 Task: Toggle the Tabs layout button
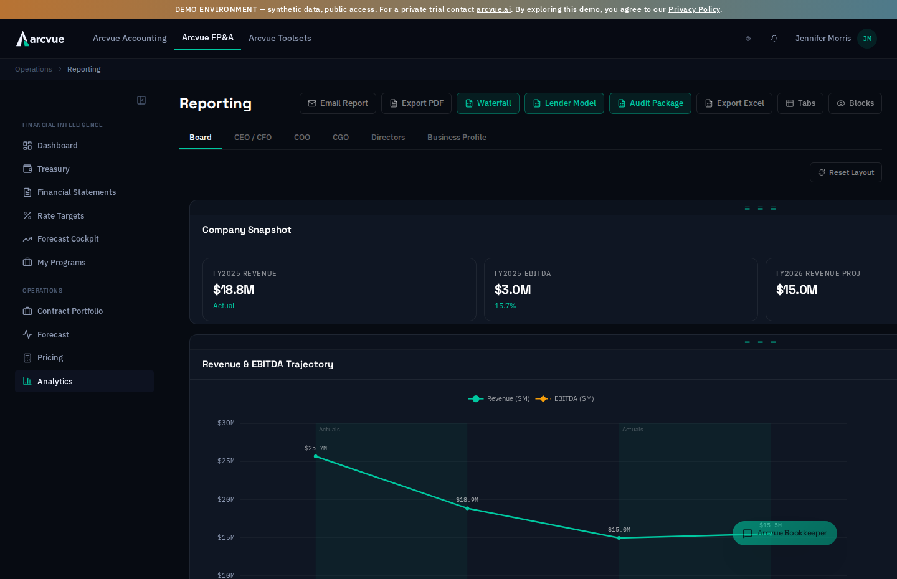pos(800,103)
